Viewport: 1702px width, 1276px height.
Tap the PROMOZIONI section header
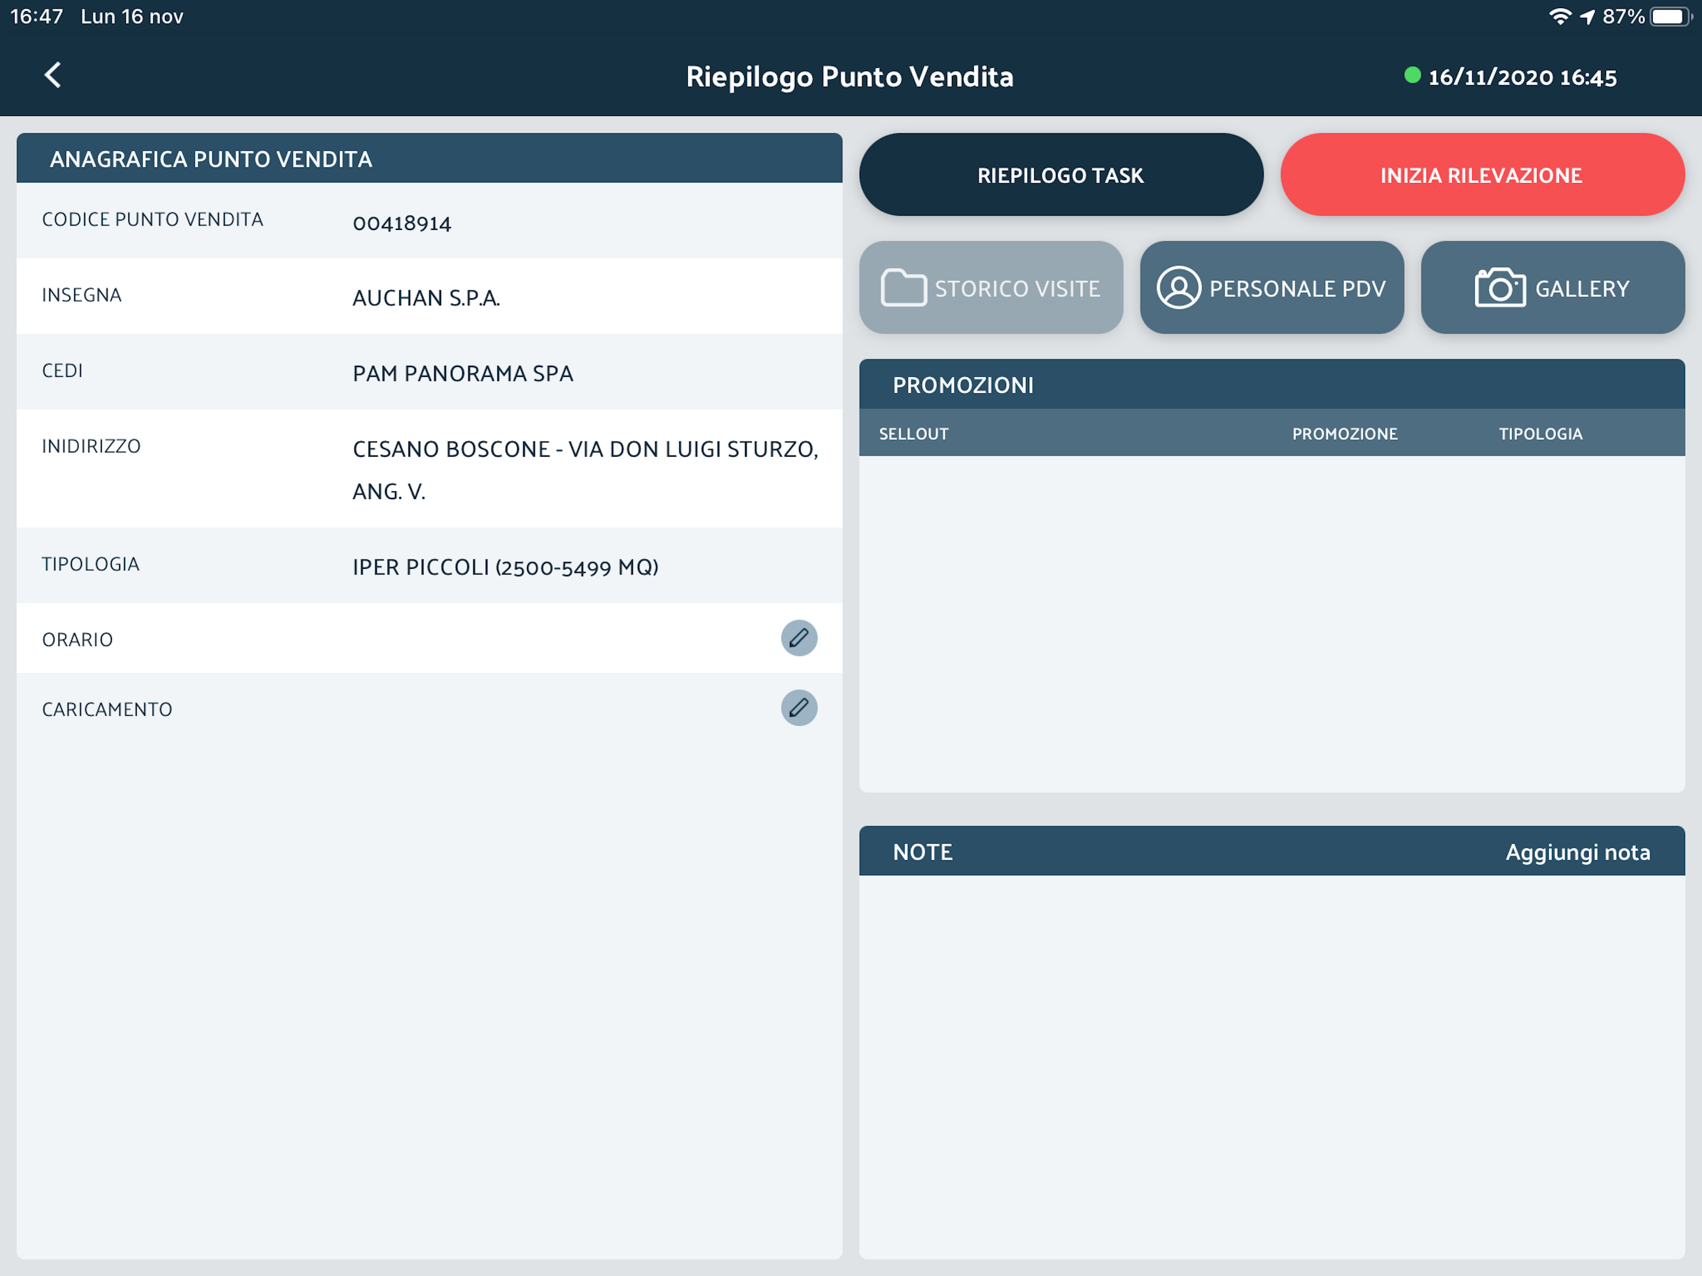coord(1272,384)
